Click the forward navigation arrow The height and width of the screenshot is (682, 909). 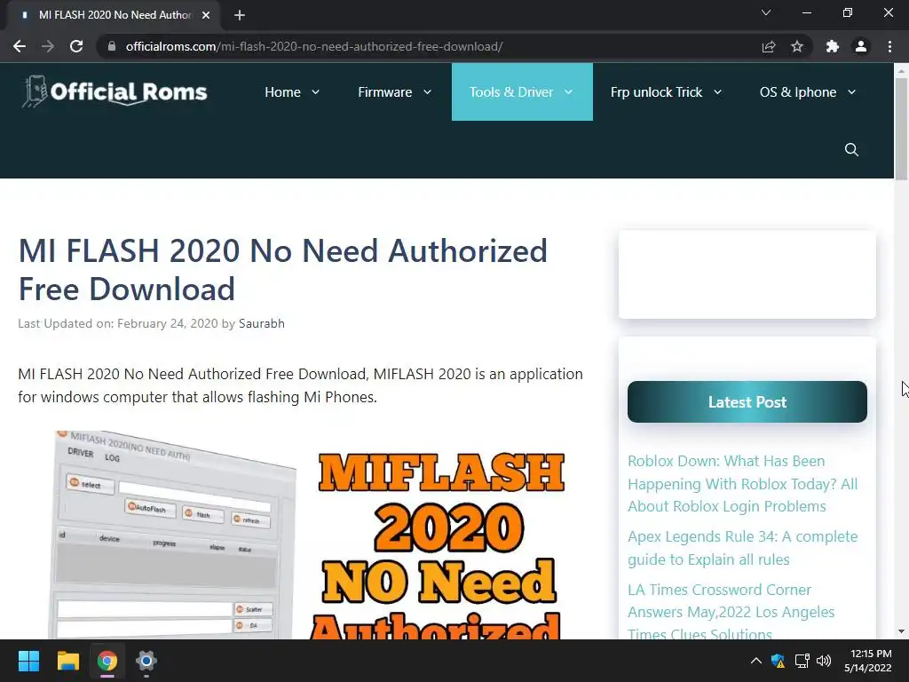[x=48, y=46]
